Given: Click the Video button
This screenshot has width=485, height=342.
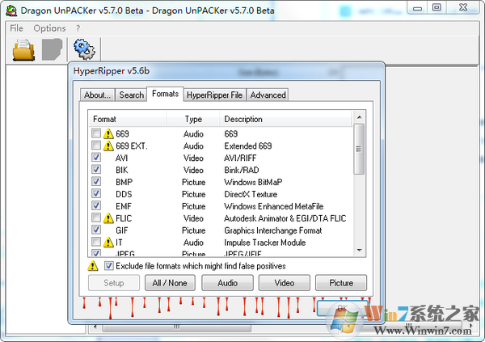Looking at the screenshot, I should (x=285, y=283).
